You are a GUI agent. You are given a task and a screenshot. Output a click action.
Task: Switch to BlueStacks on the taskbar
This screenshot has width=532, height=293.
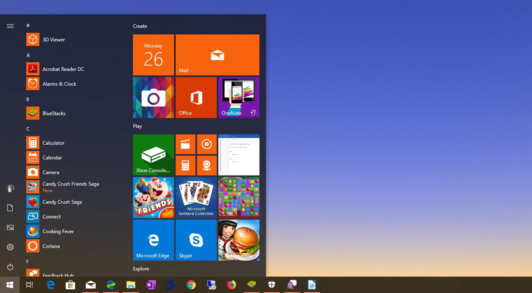point(252,285)
